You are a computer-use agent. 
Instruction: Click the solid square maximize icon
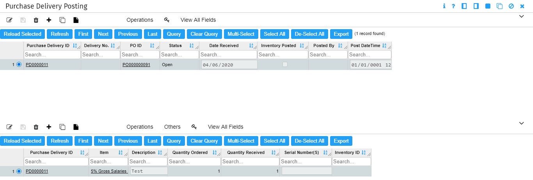click(x=488, y=6)
